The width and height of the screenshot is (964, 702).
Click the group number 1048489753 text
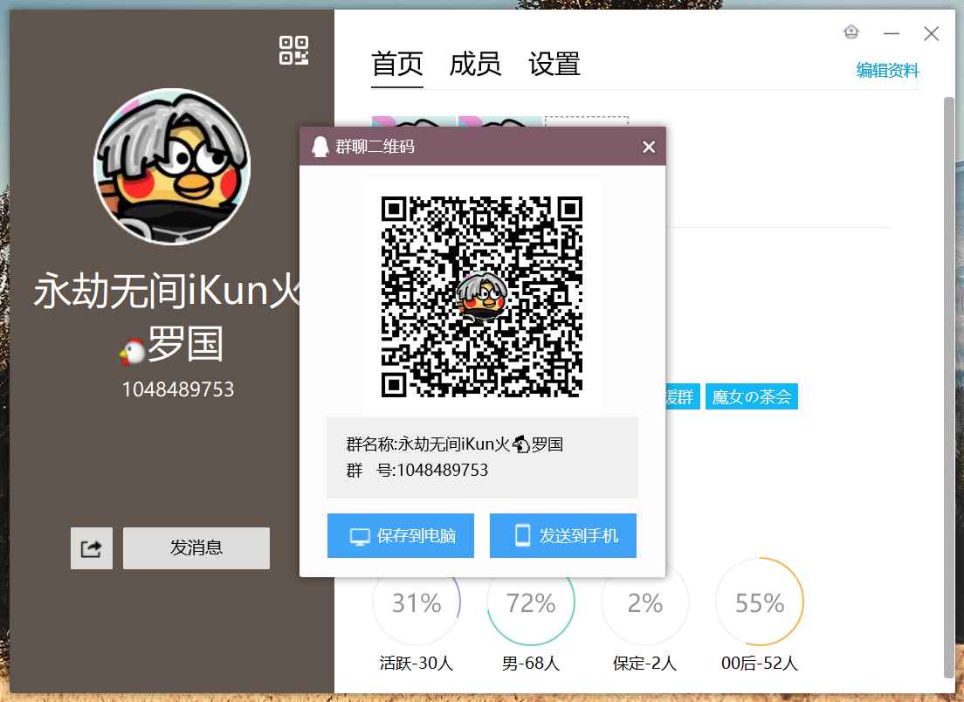coord(178,389)
